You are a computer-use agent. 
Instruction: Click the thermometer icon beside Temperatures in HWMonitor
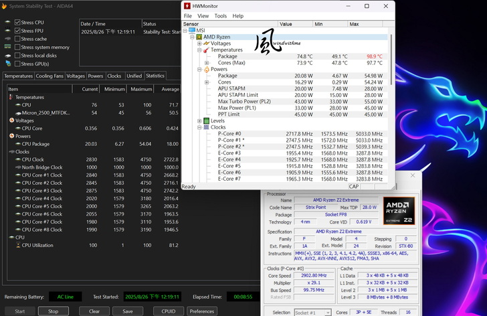coord(207,50)
